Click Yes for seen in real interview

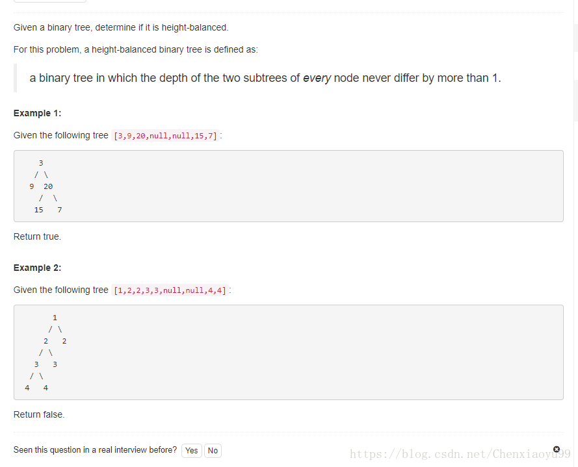(x=192, y=451)
